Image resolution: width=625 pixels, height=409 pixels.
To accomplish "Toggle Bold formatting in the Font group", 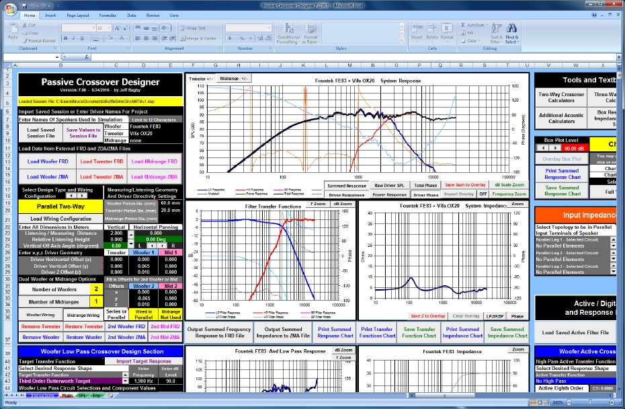I will [65, 38].
